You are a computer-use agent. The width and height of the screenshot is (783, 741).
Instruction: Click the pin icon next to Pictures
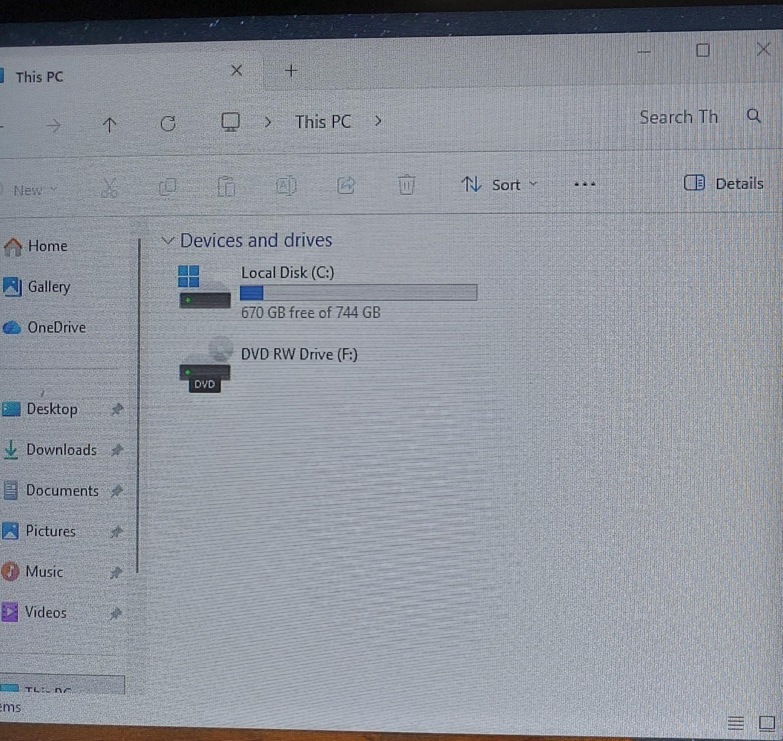[x=116, y=532]
